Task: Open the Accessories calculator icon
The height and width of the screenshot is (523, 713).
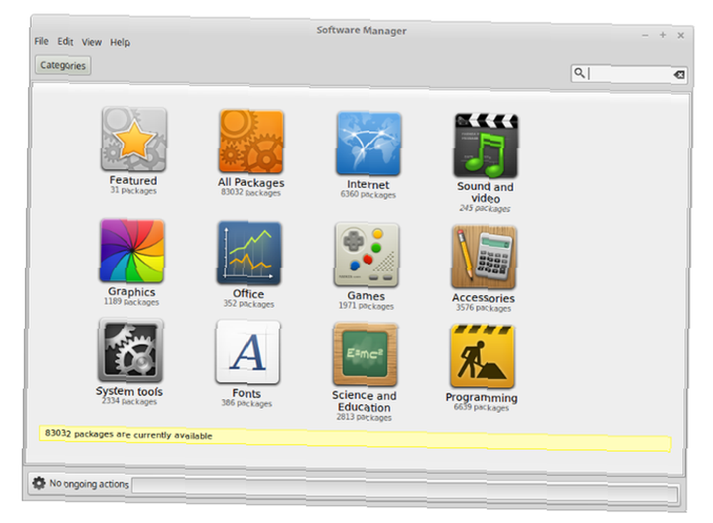Action: (484, 257)
